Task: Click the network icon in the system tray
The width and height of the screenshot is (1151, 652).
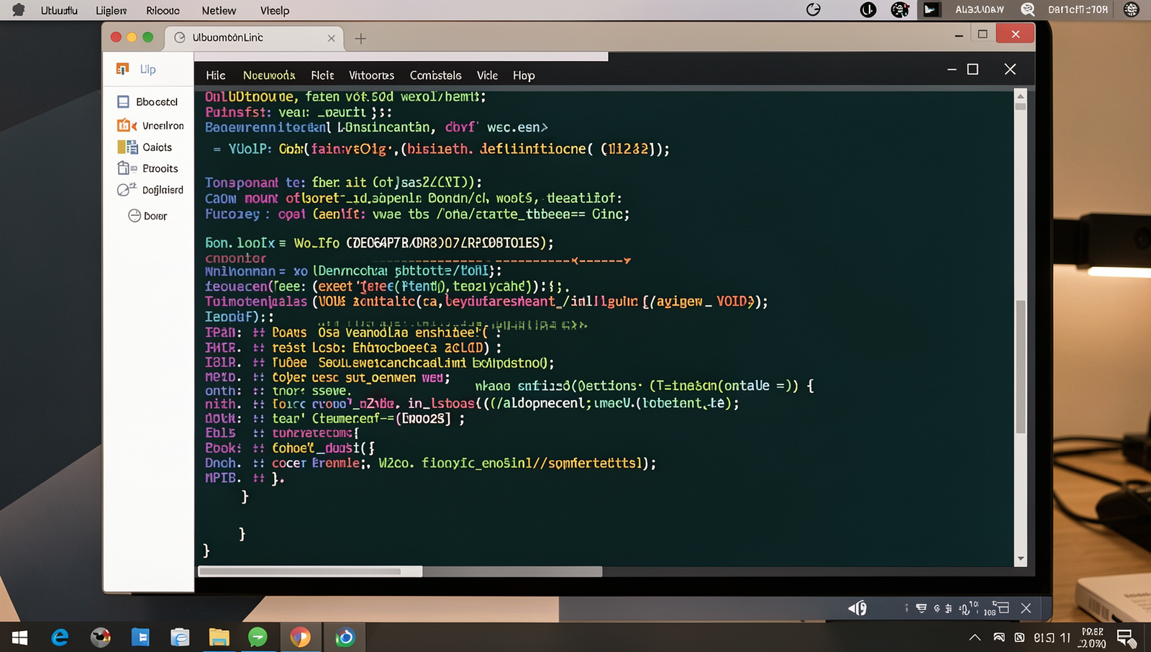Action: pos(999,638)
